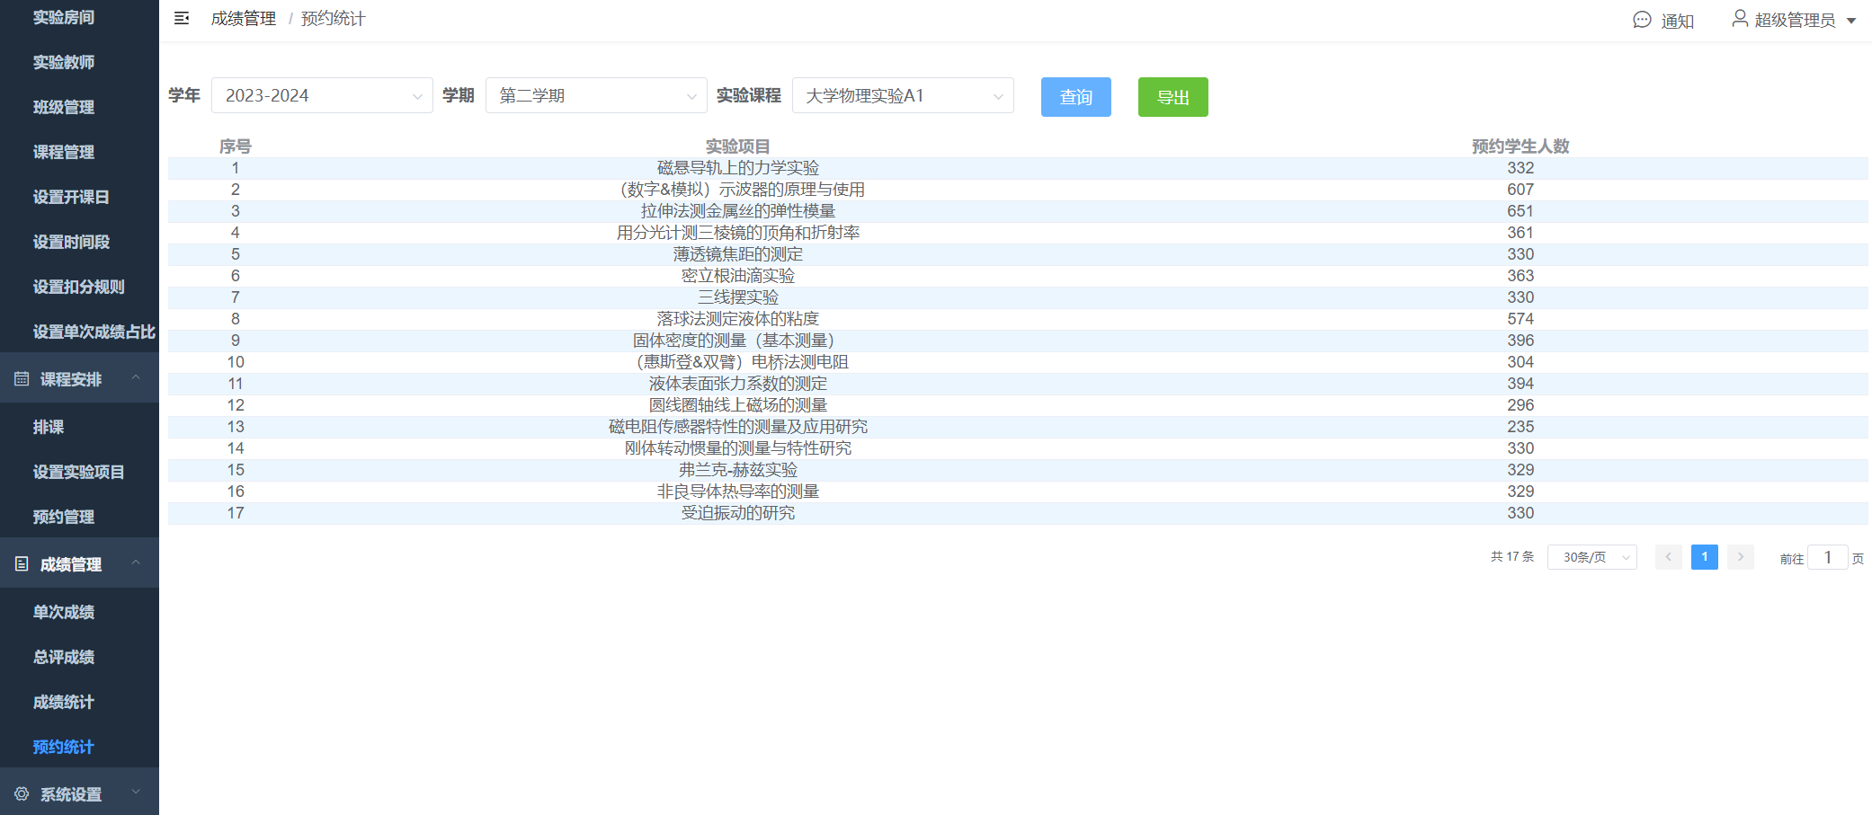Click the 实验项目 column header
The image size is (1872, 815).
tap(737, 146)
